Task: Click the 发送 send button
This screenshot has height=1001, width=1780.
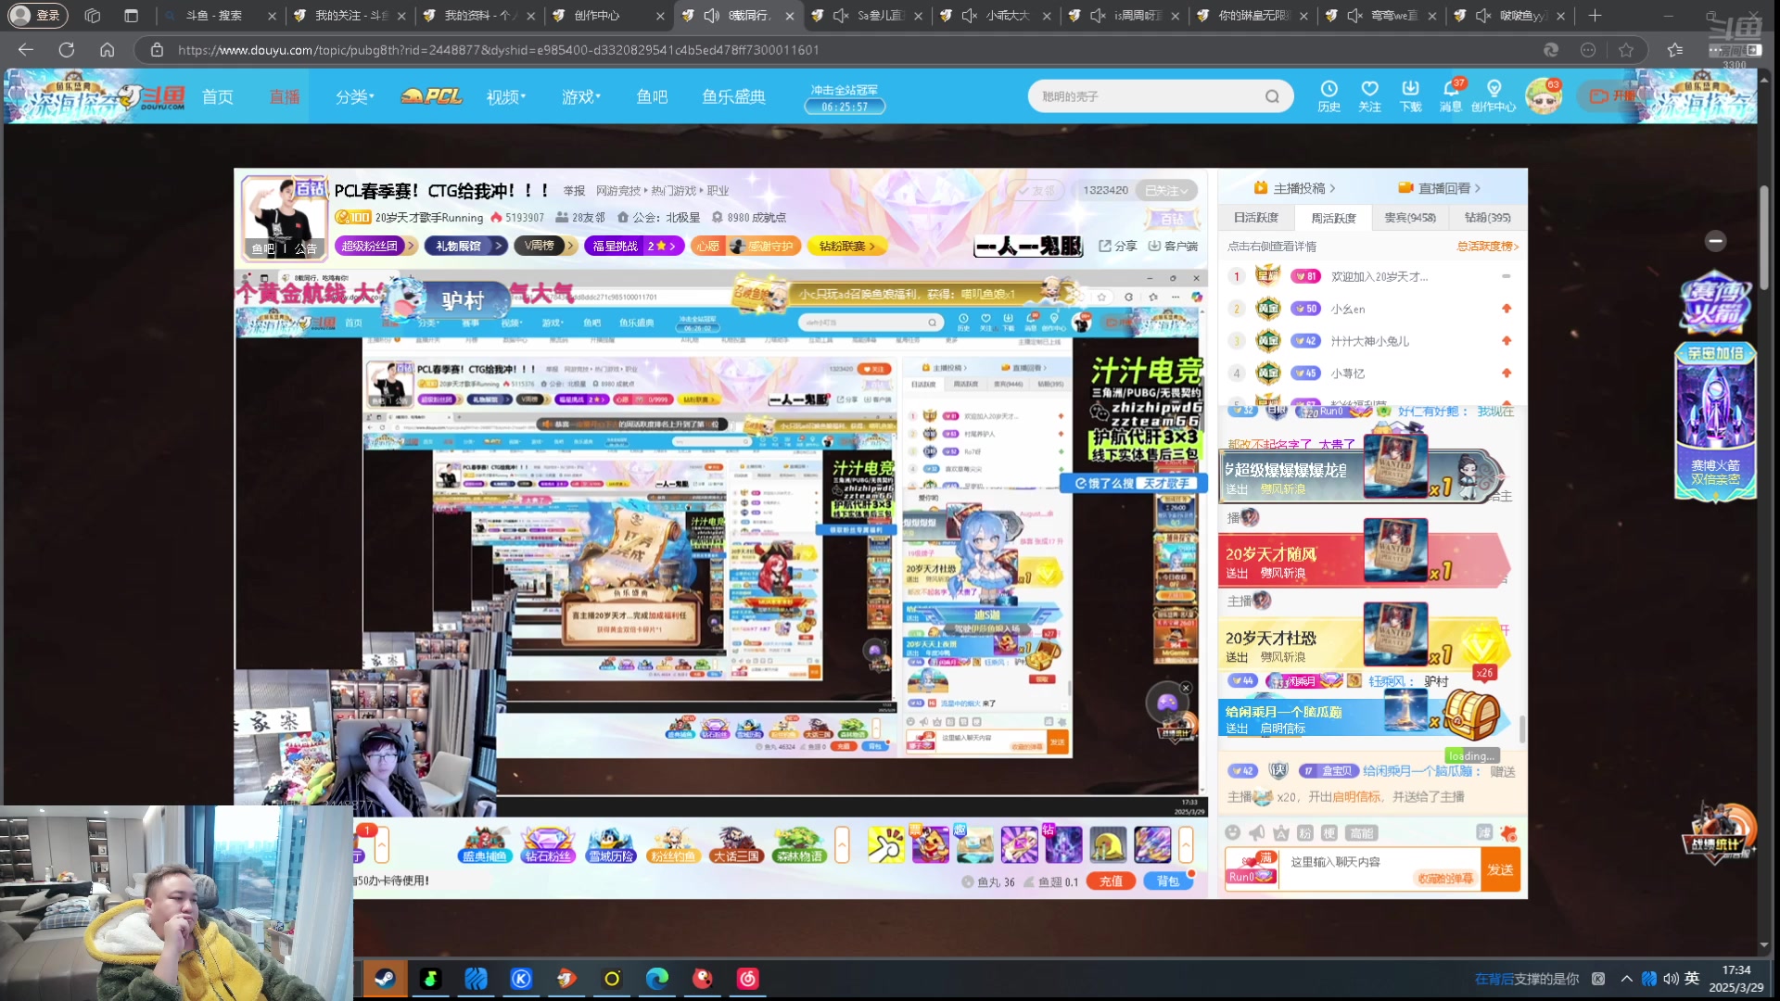Action: click(1500, 869)
